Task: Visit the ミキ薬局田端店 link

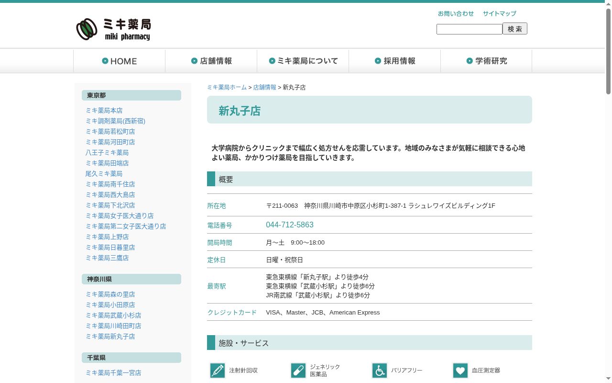Action: (x=107, y=163)
